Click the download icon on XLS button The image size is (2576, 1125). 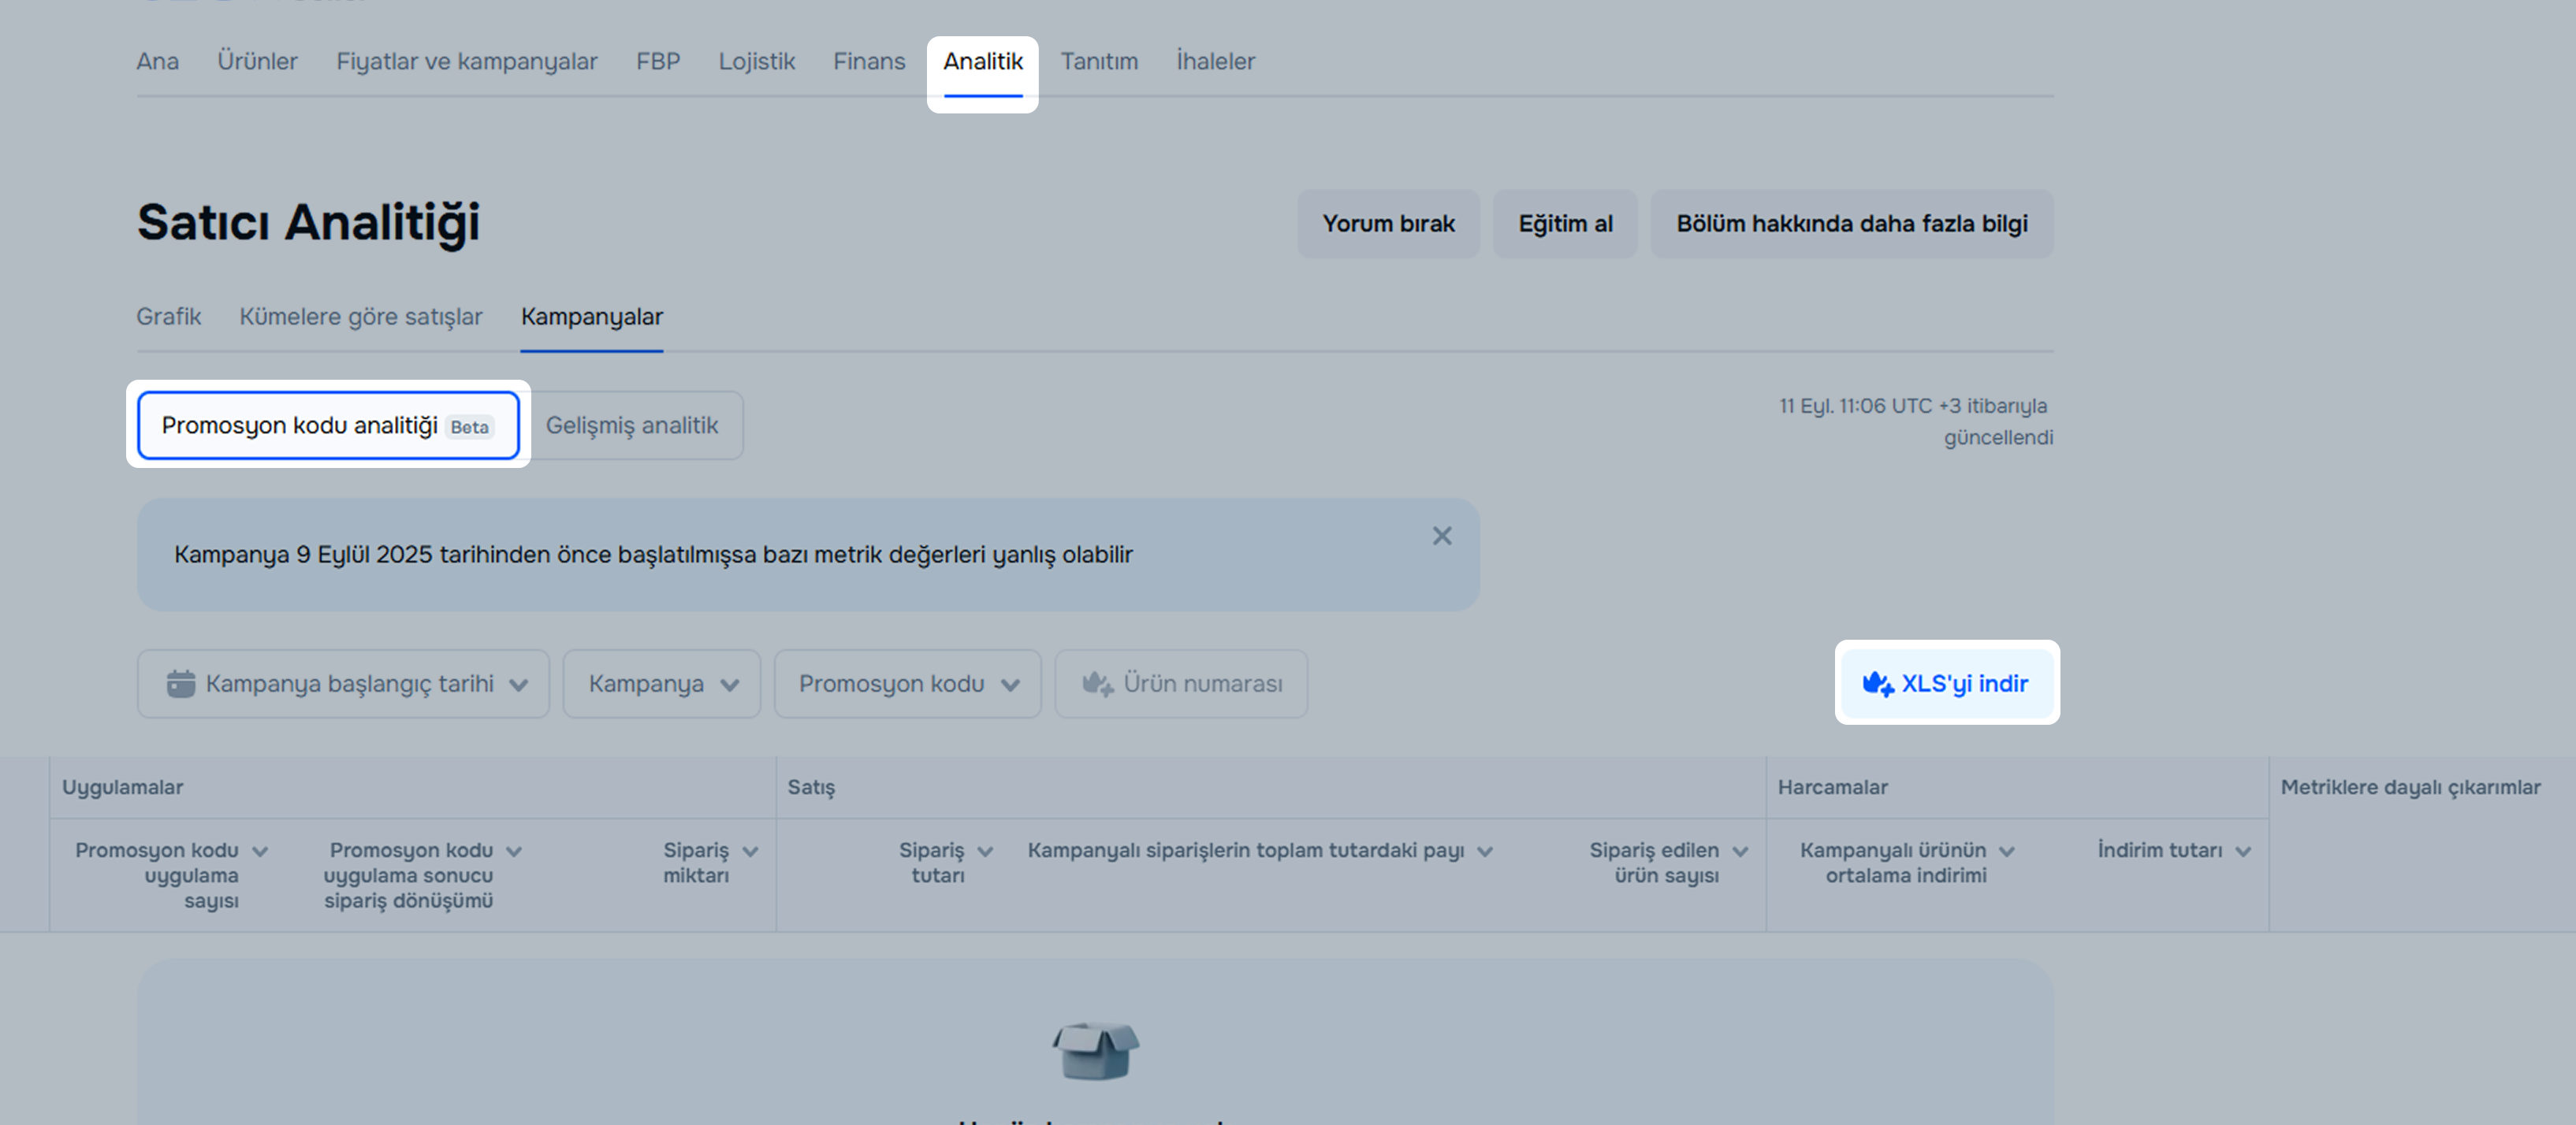click(x=1877, y=685)
